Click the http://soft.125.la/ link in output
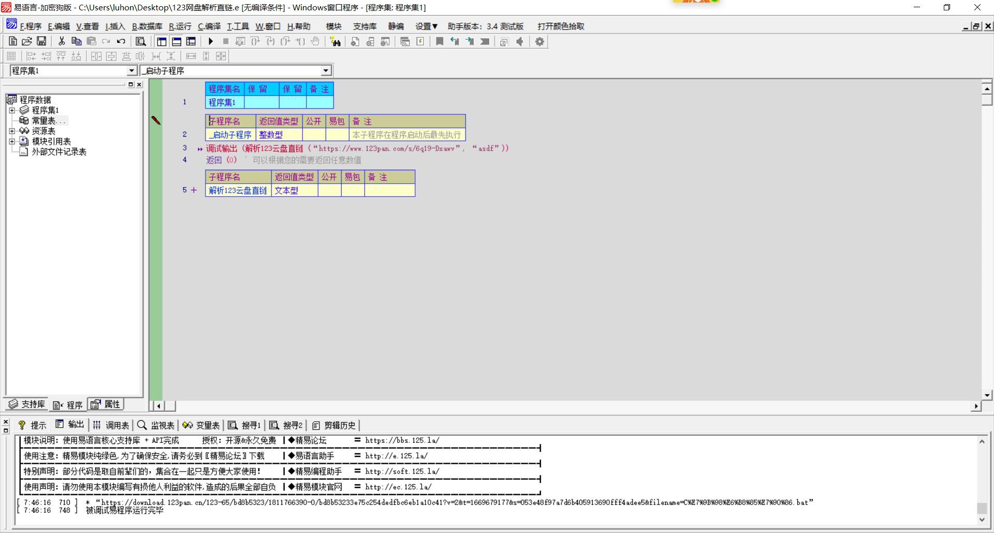994x533 pixels. click(x=402, y=471)
